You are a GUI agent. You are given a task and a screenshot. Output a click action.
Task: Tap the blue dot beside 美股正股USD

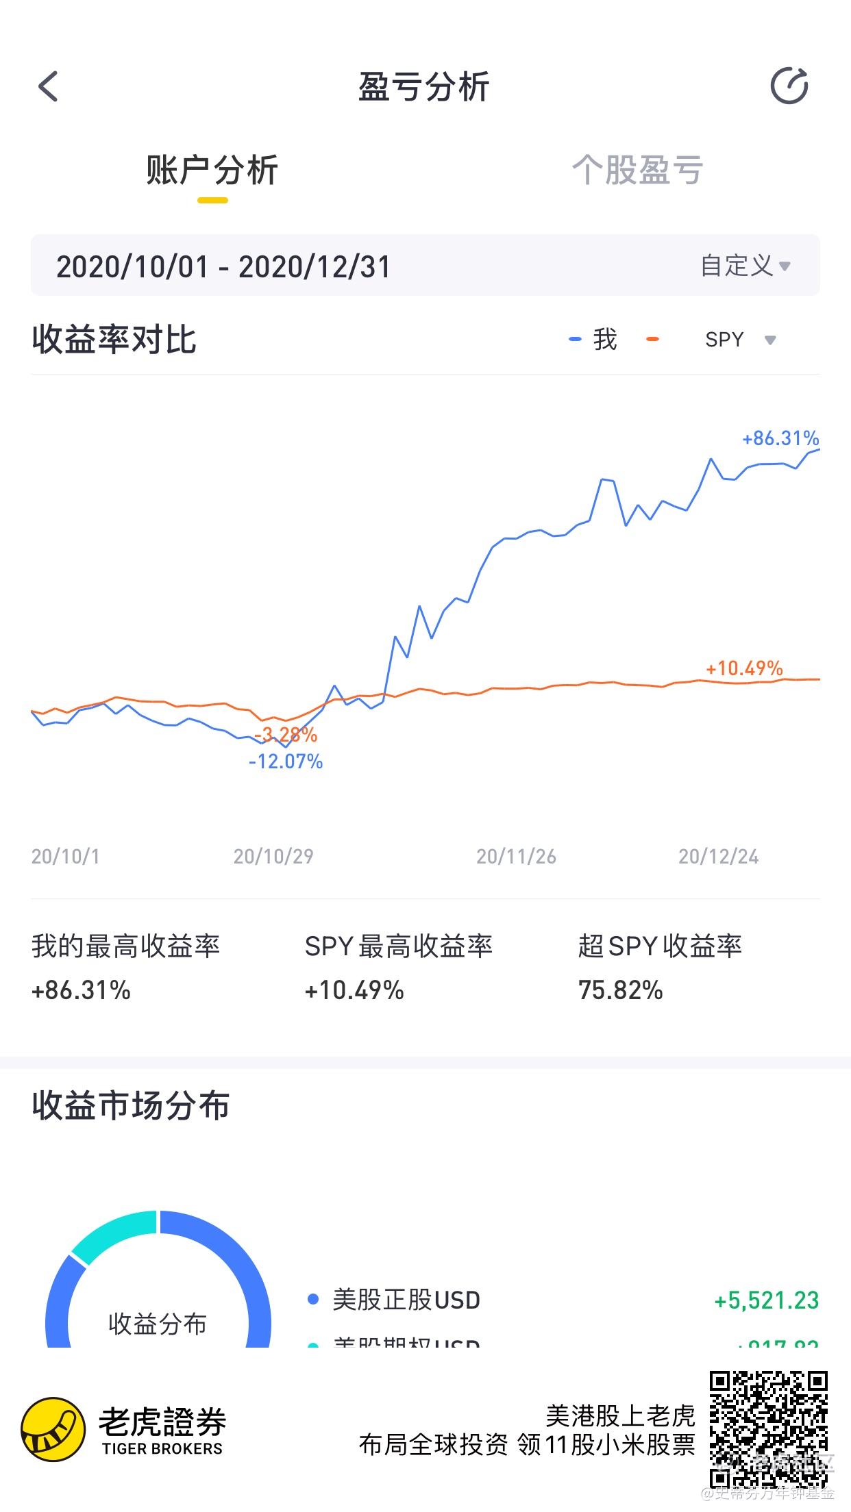313,1299
